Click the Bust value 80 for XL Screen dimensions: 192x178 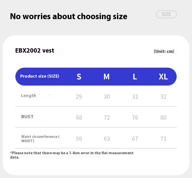tap(163, 117)
